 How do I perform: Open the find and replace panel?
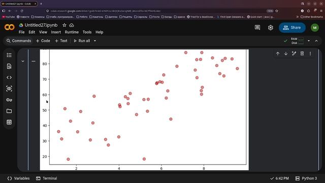[9, 66]
